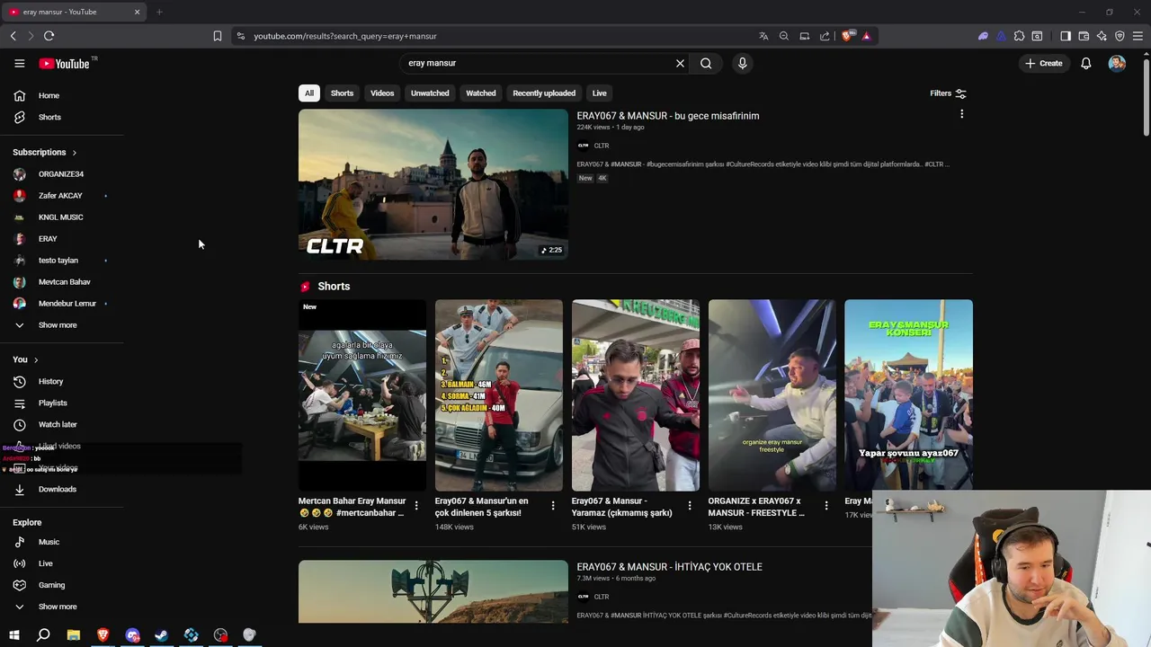
Task: Open options for Yaramaz short
Action: [x=689, y=506]
